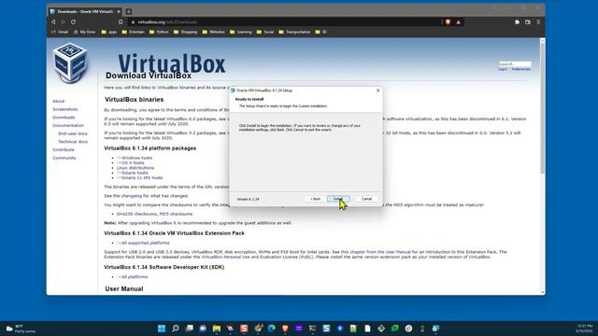Image resolution: width=598 pixels, height=336 pixels.
Task: Open the Brave wallet icon
Action: [527, 22]
